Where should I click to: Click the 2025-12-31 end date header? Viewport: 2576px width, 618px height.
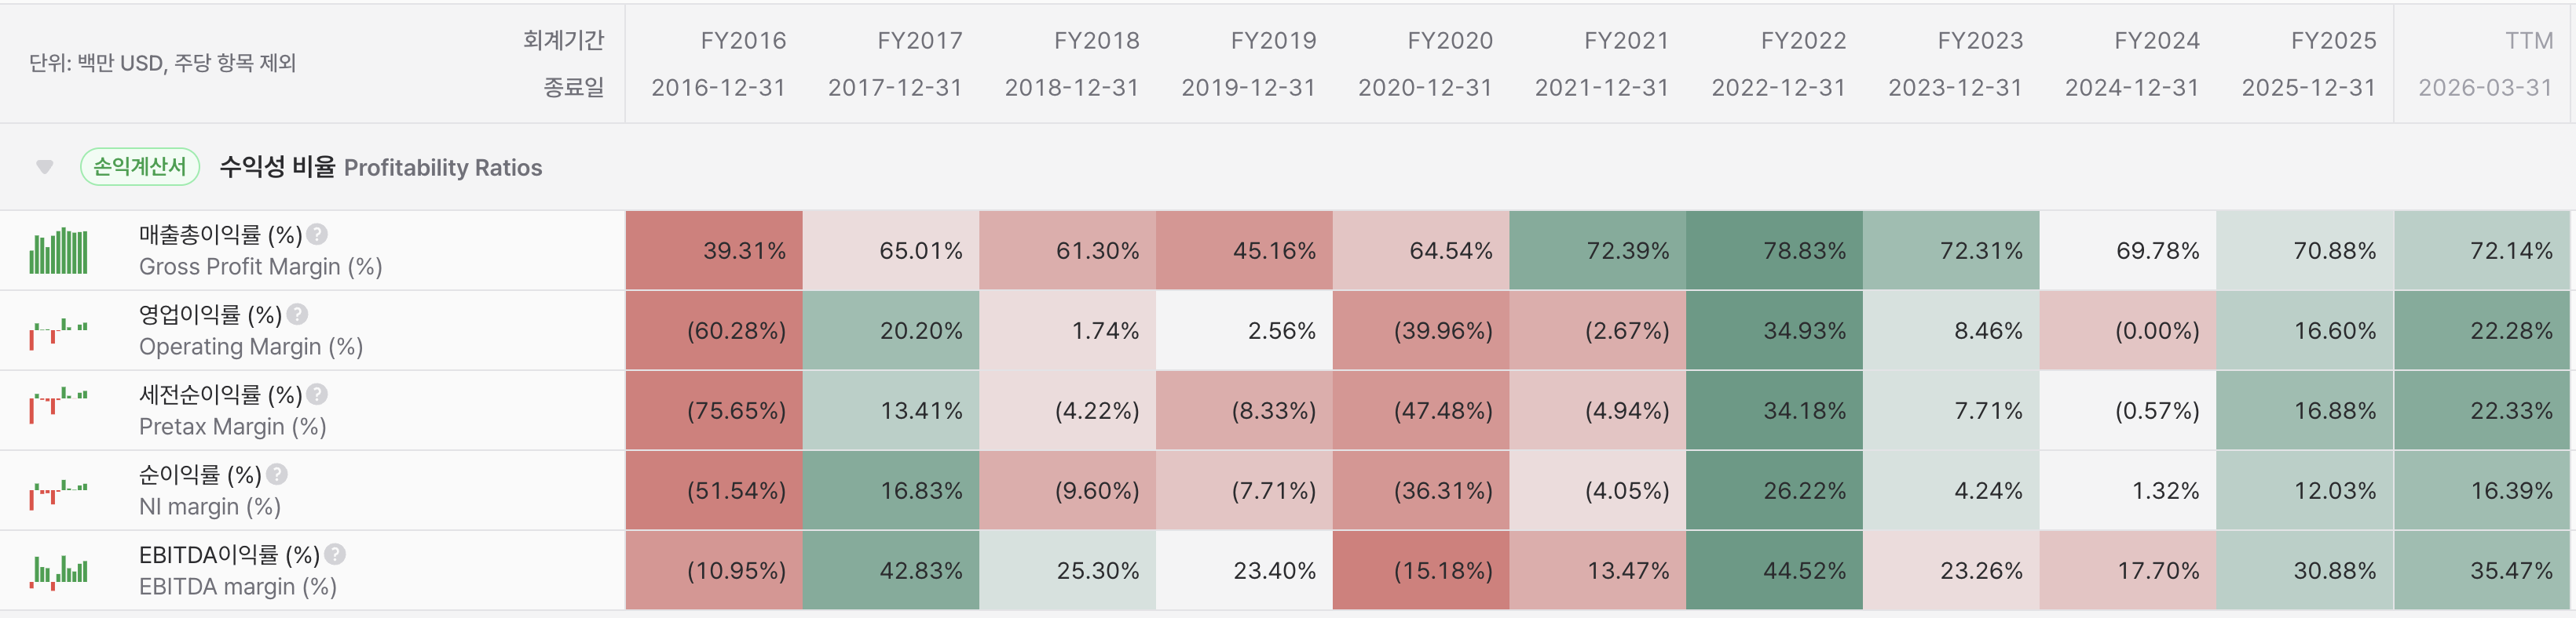[x=2308, y=88]
